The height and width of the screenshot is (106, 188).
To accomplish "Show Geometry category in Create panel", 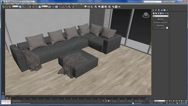I will (154, 13).
